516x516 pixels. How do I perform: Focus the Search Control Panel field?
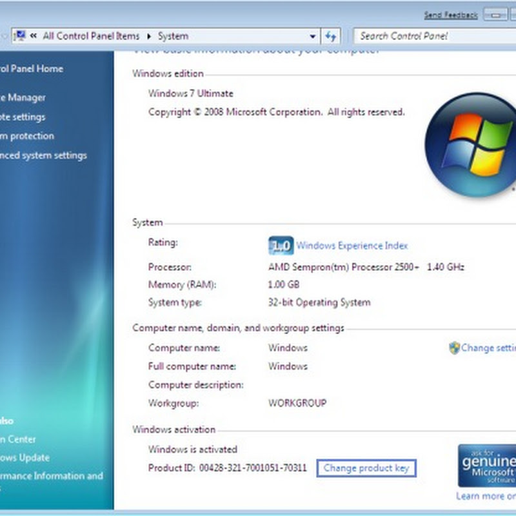[435, 36]
